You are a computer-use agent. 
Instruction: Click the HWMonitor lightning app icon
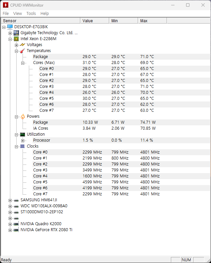5,5
